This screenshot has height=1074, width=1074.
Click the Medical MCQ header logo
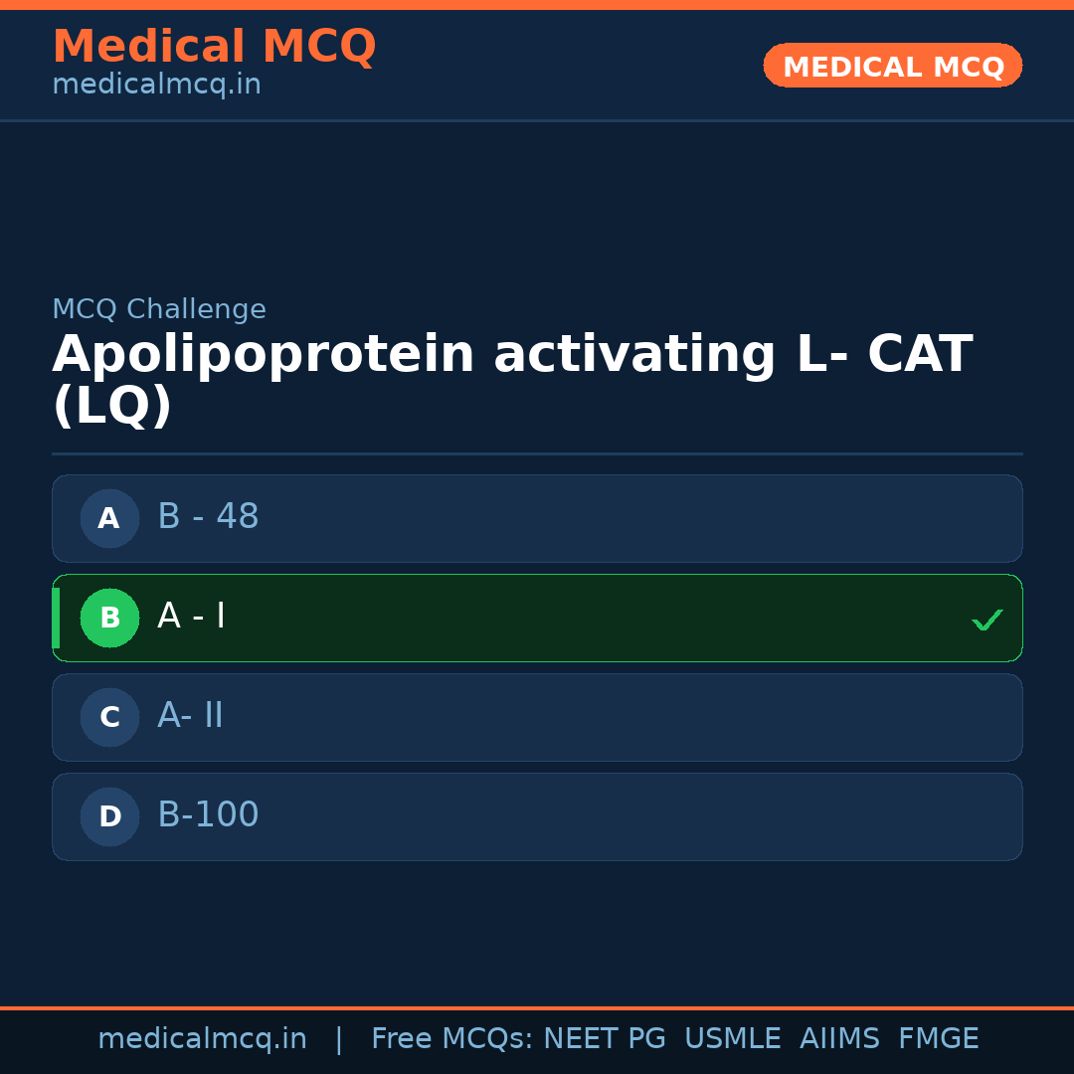(214, 47)
